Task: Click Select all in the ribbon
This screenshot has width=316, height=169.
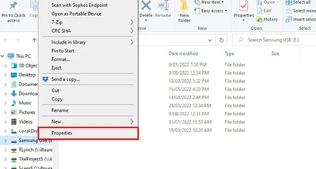Action: tap(298, 2)
